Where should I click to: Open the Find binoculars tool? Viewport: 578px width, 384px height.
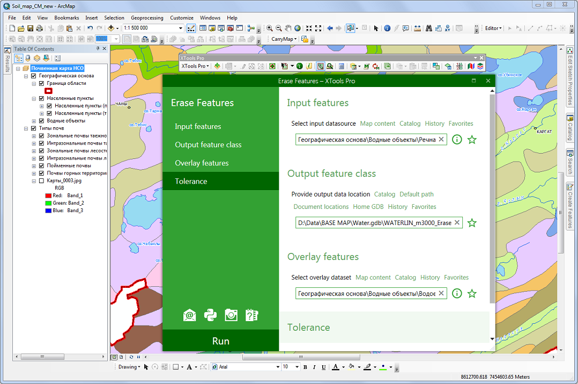tap(429, 28)
